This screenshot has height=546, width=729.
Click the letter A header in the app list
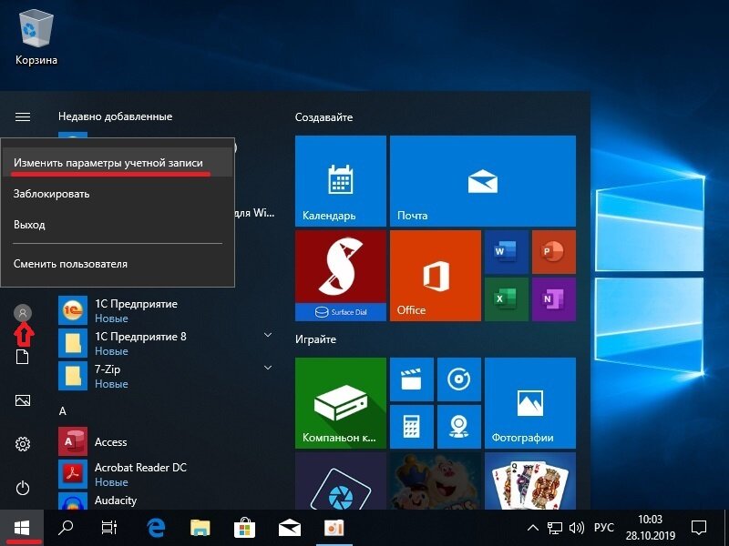[x=63, y=411]
